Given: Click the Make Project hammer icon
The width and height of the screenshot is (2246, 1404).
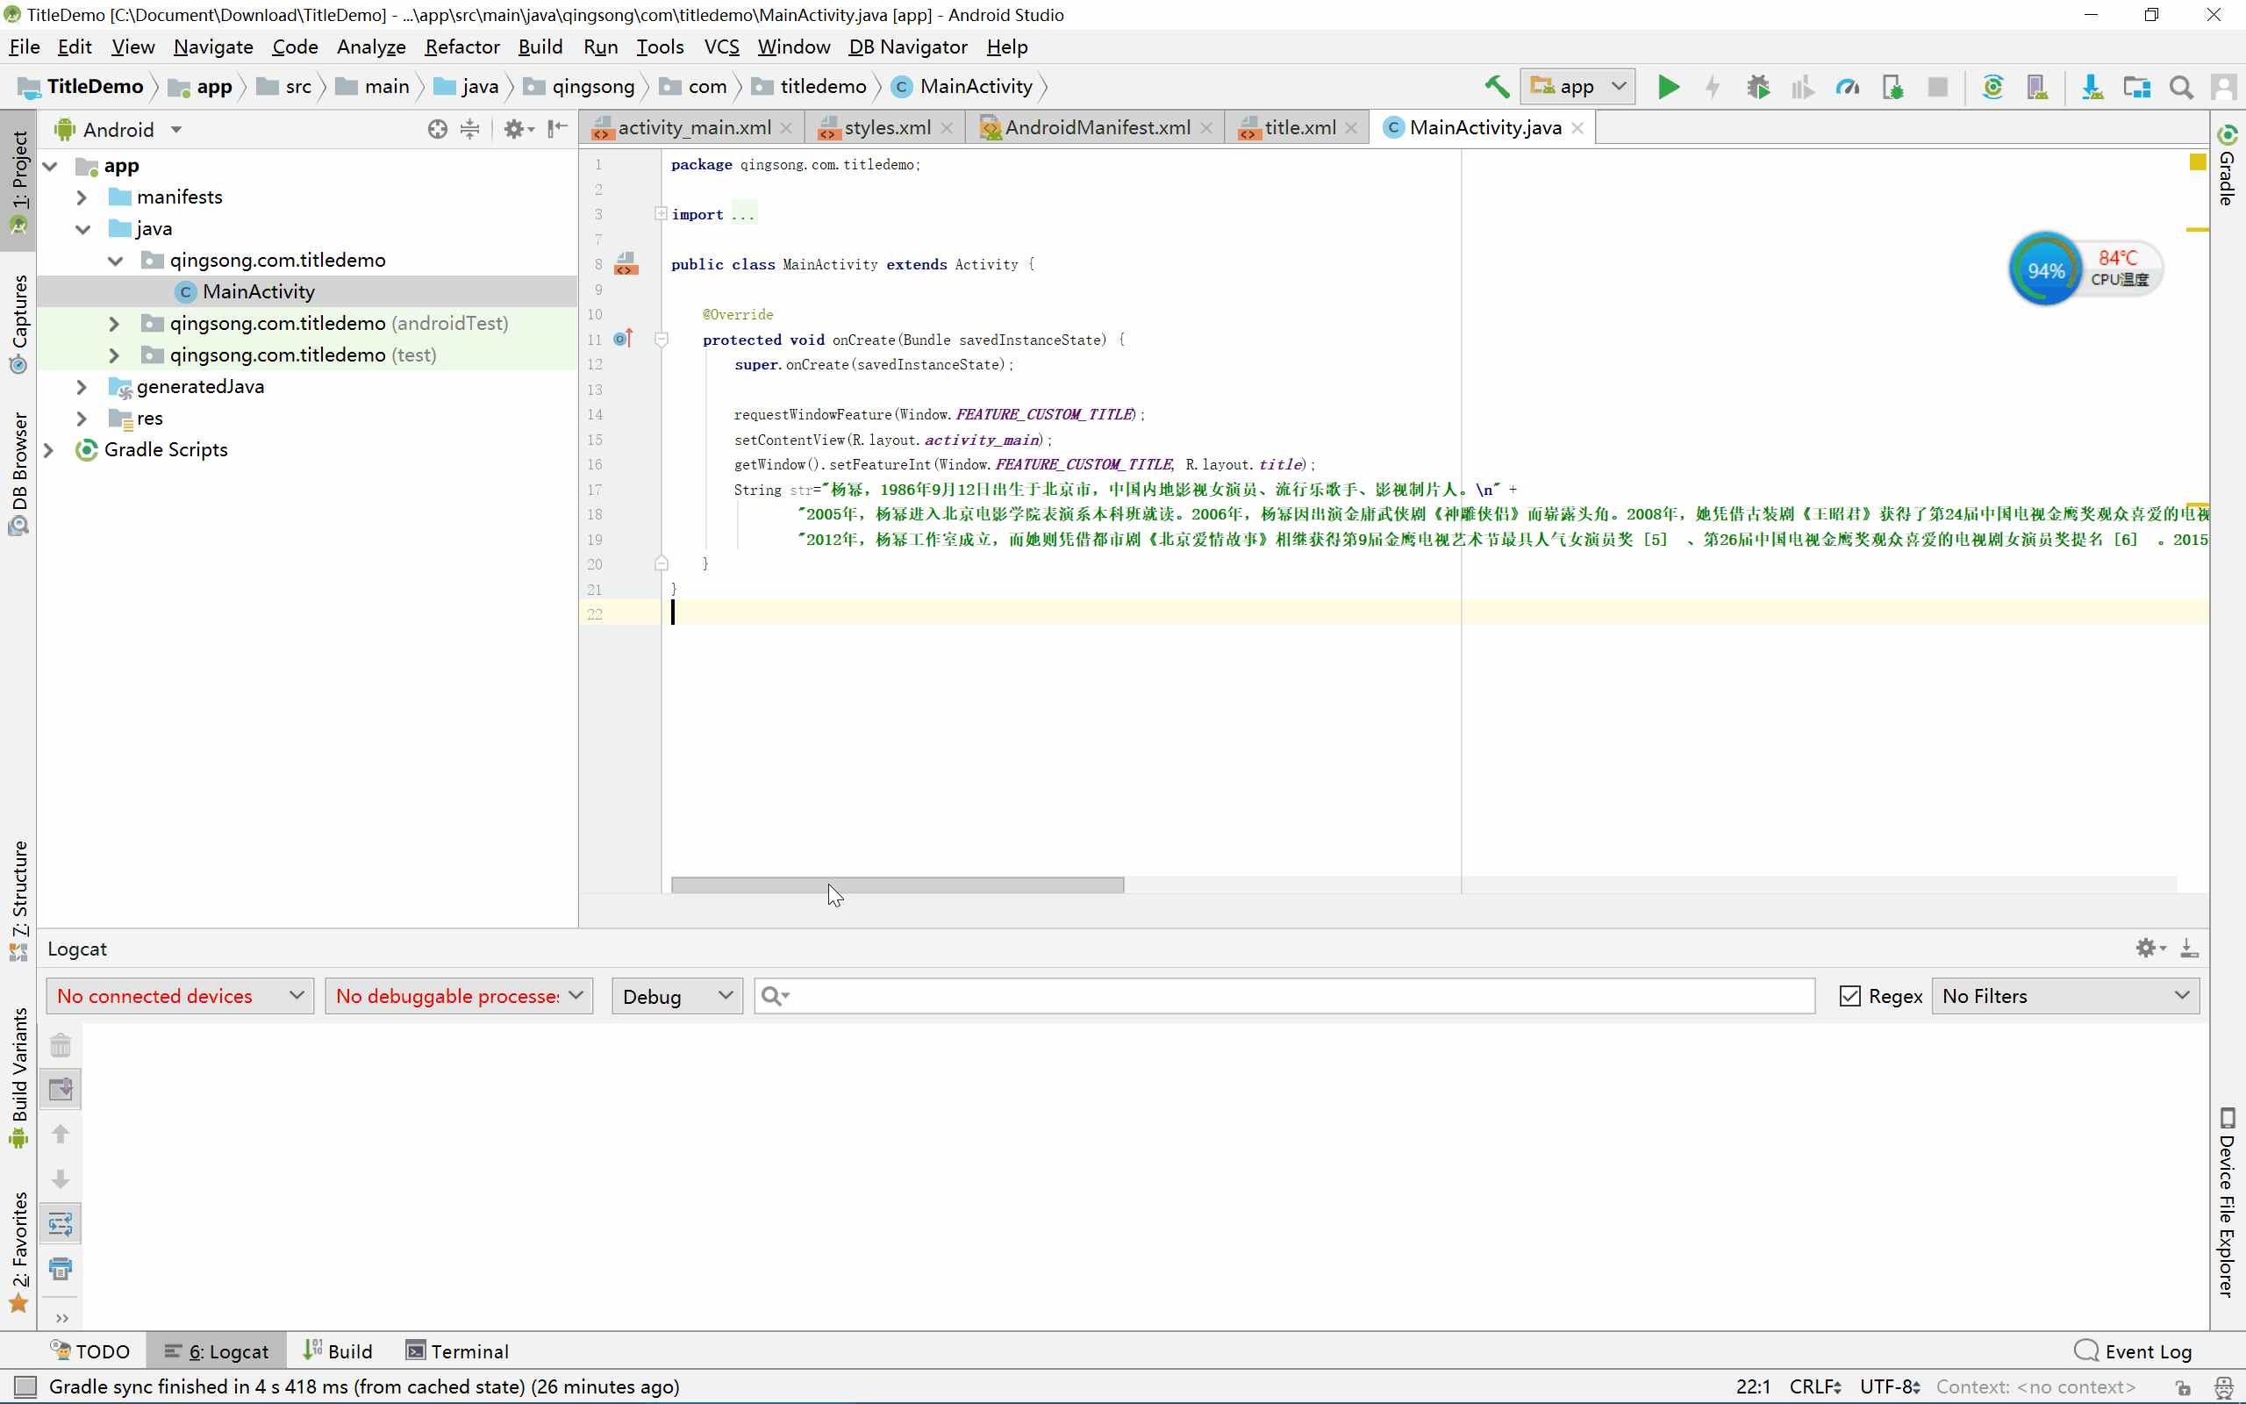Looking at the screenshot, I should pyautogui.click(x=1496, y=87).
